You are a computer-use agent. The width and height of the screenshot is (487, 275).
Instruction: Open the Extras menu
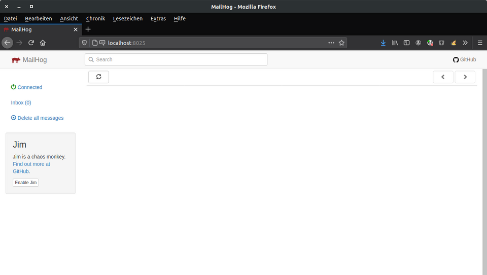pos(158,19)
